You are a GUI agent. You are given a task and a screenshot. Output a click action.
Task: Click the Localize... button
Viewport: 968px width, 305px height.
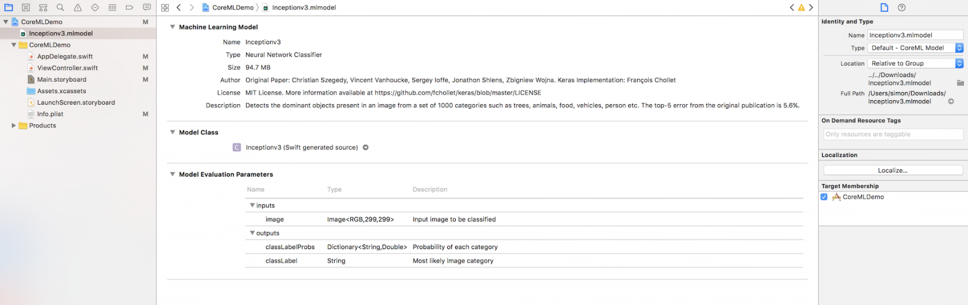click(x=893, y=170)
